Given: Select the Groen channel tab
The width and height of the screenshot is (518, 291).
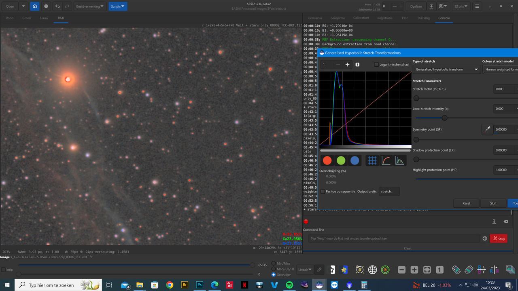Looking at the screenshot, I should point(27,18).
